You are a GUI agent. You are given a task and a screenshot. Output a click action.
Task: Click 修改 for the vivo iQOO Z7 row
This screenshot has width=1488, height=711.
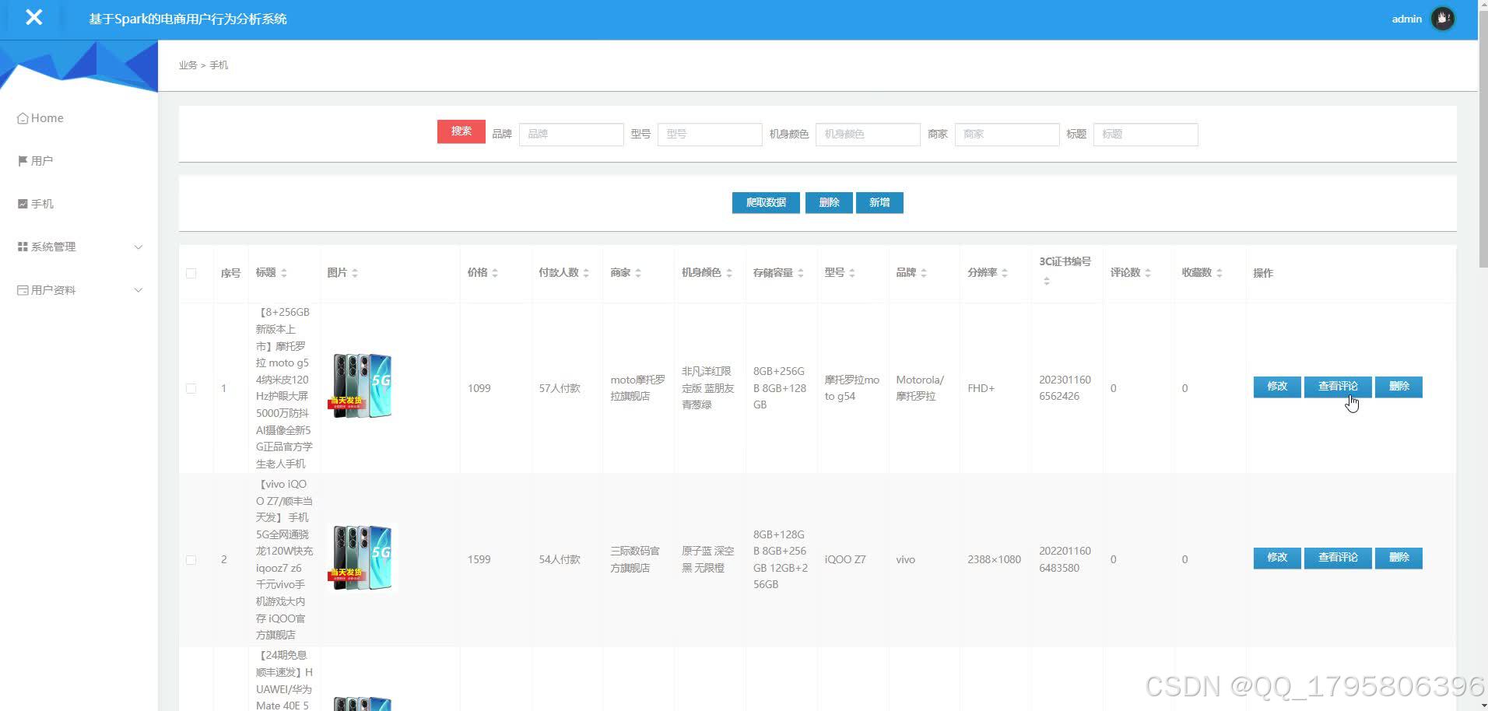(1277, 558)
